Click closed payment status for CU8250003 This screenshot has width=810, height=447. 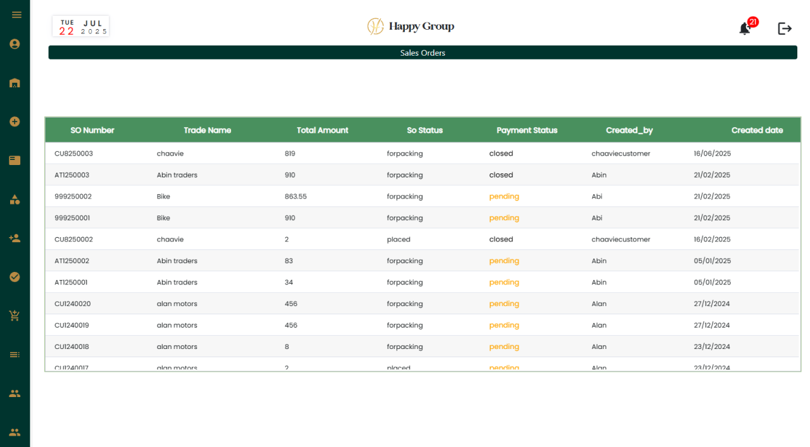[x=501, y=154]
